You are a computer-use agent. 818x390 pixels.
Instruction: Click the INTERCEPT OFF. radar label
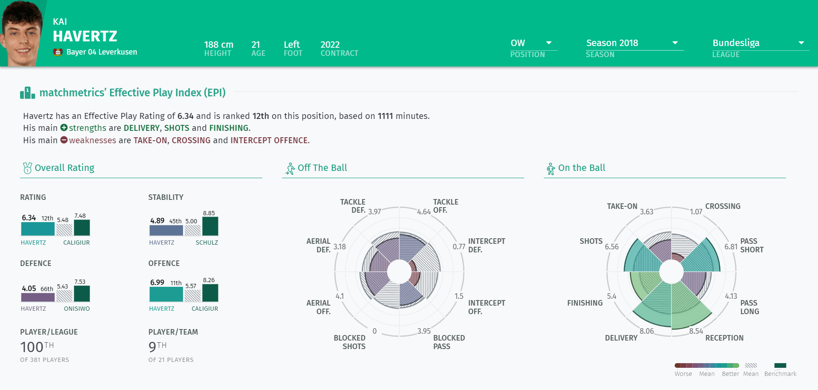click(487, 307)
